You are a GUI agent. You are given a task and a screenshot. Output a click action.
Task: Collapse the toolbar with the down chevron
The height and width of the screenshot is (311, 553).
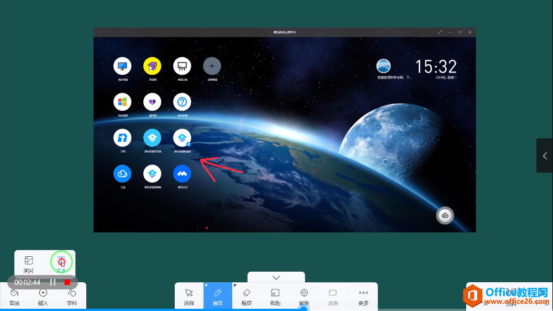tap(276, 277)
